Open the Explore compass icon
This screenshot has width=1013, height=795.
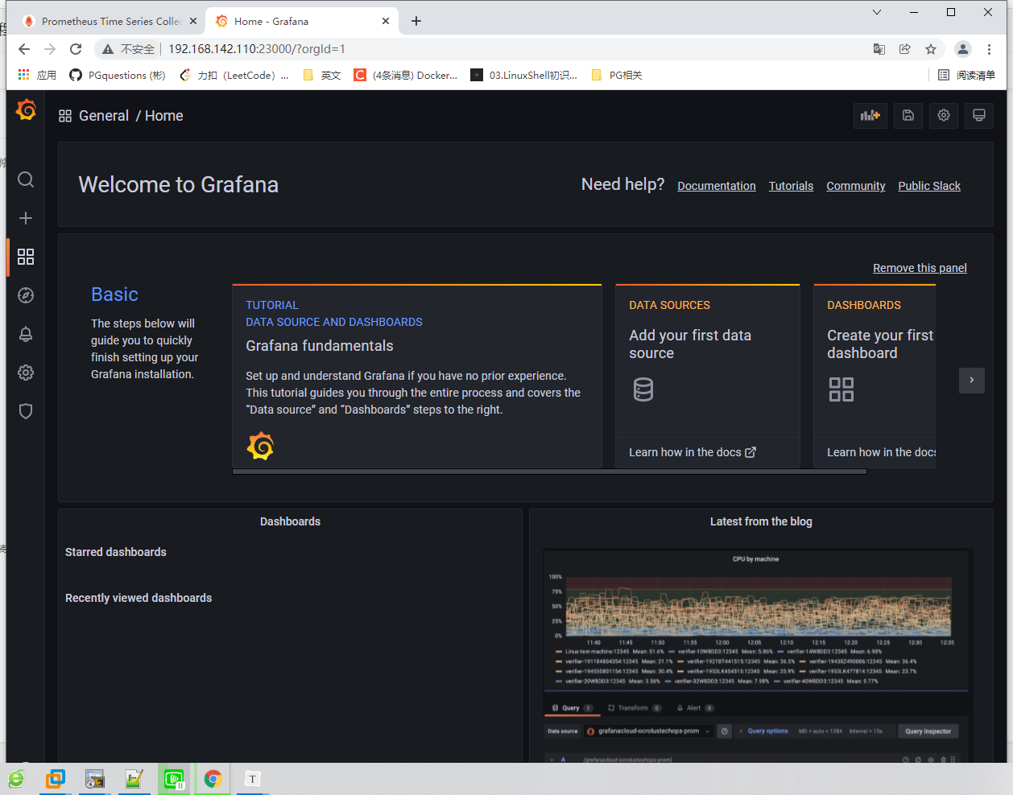coord(26,295)
